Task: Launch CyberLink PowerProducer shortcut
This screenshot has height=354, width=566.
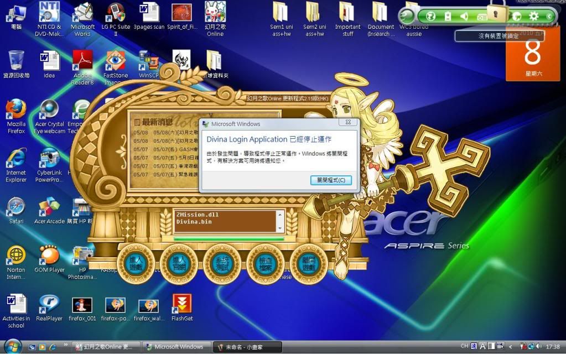Action: (x=49, y=165)
